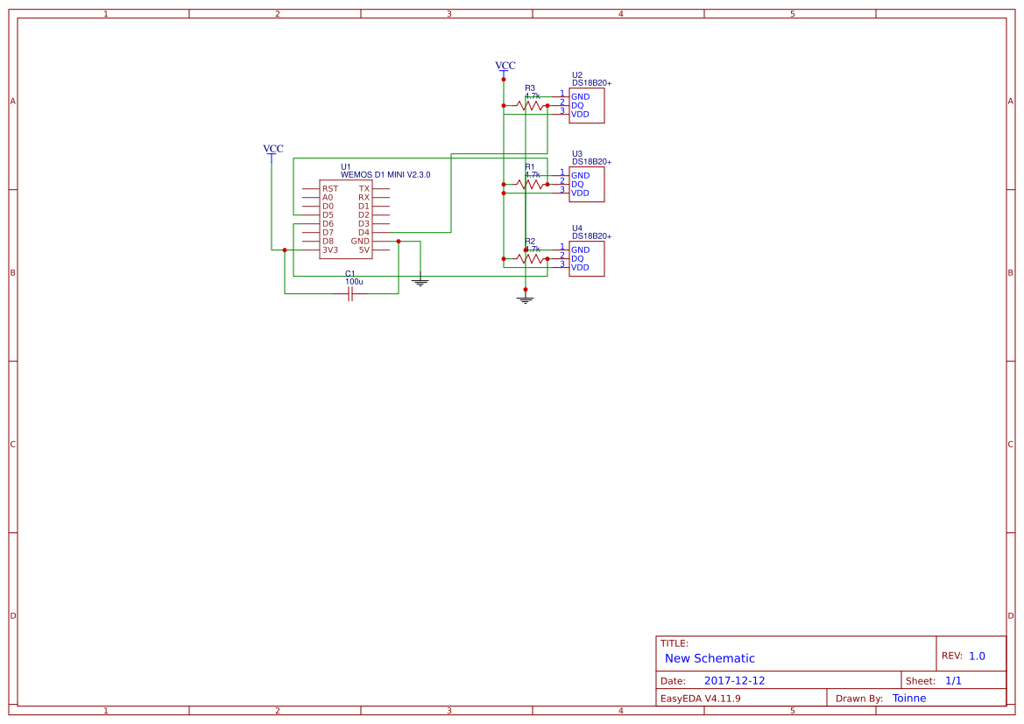Image resolution: width=1024 pixels, height=724 pixels.
Task: Select the ground symbol below the resistors
Action: (524, 300)
